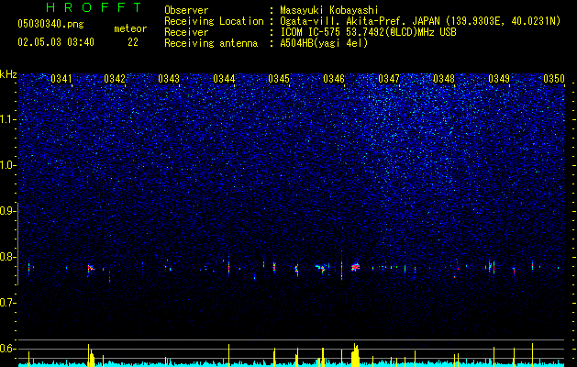Click the 1.1 kHz frequency label

[x=7, y=119]
